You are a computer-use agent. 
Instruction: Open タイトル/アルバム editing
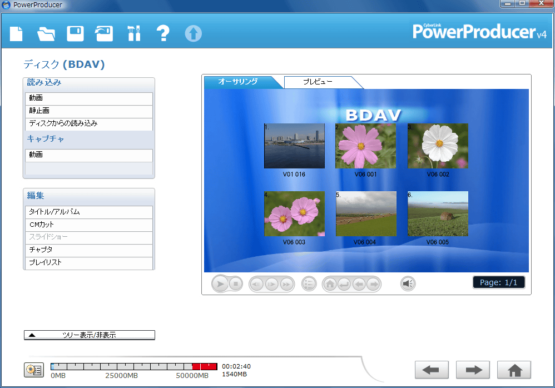click(89, 212)
